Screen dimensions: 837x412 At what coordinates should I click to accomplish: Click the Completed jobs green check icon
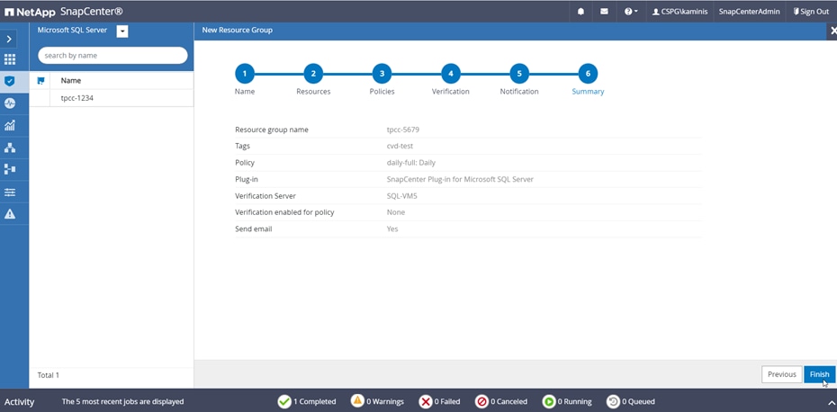click(x=284, y=401)
